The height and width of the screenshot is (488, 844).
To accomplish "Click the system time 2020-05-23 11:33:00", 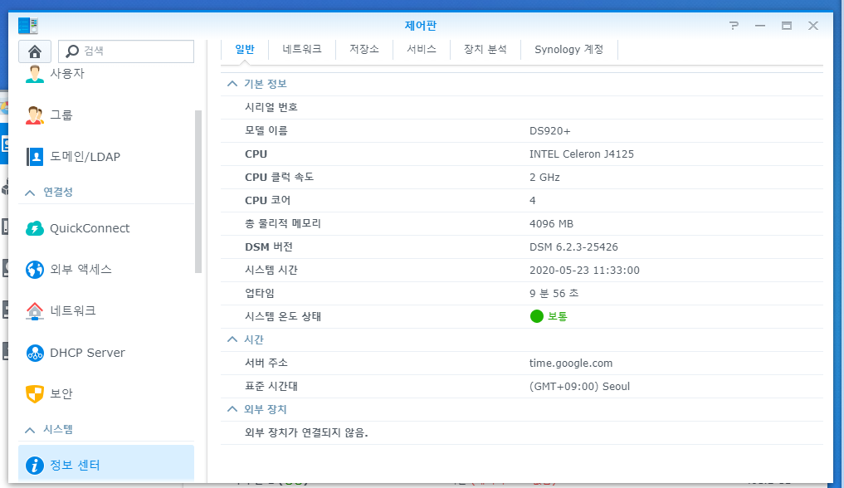I will (584, 270).
